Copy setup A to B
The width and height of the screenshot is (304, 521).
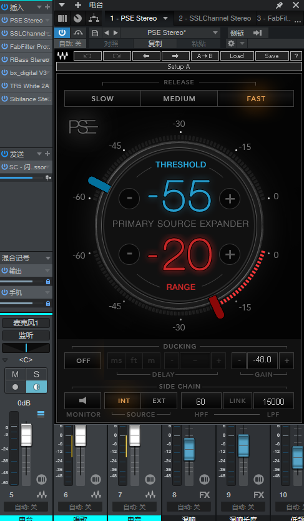[x=205, y=56]
